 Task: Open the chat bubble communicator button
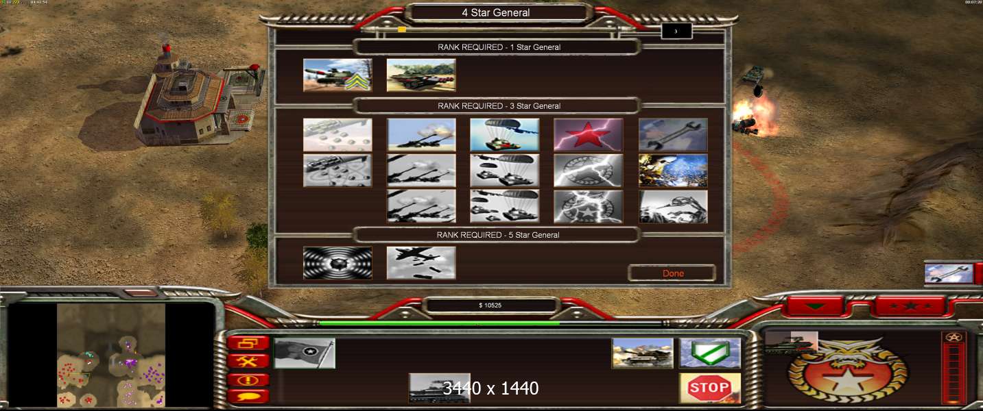(x=248, y=396)
